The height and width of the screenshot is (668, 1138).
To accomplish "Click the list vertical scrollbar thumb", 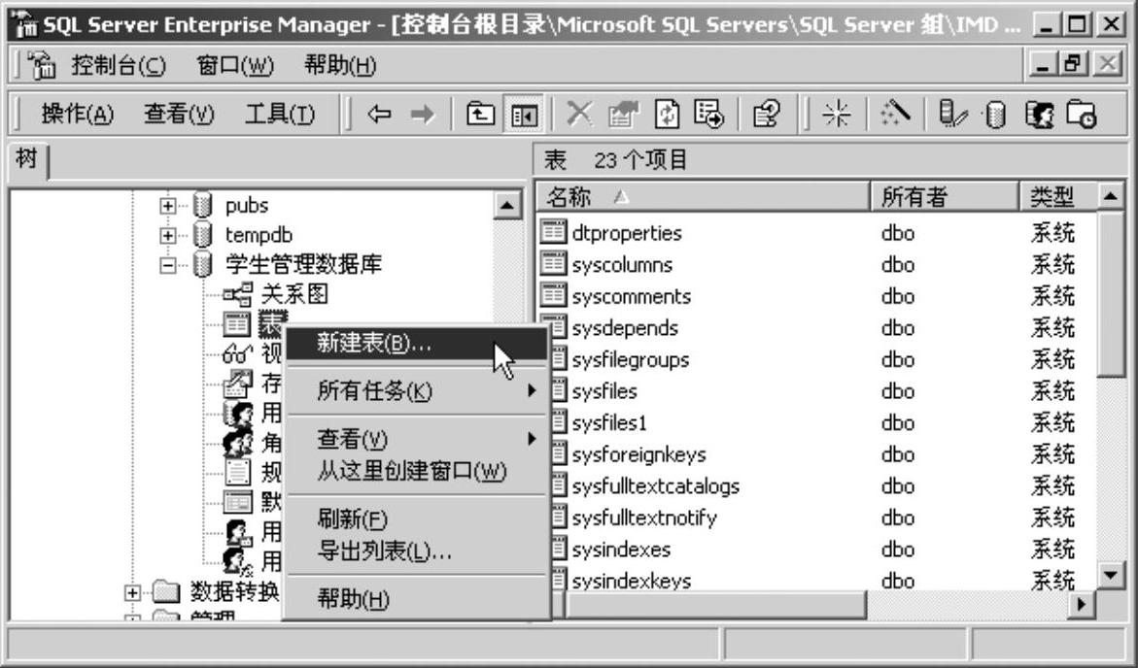I will [1111, 293].
